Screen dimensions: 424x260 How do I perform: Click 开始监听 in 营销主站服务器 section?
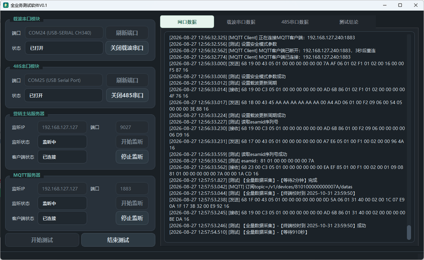[132, 141]
